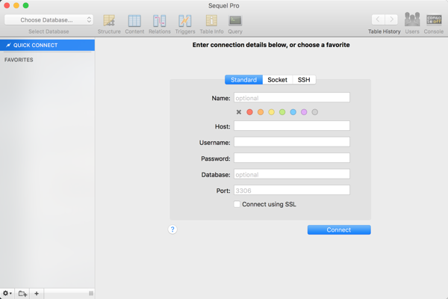Open the connection help button
Screen dimensions: 448x299
(x=172, y=229)
